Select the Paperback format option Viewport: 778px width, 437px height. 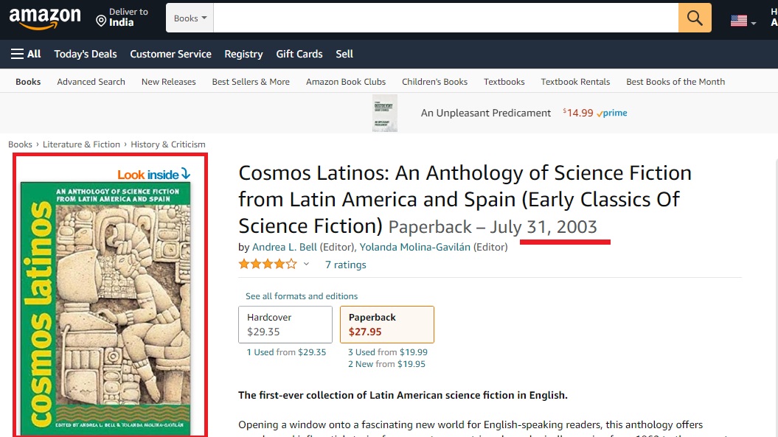click(387, 324)
